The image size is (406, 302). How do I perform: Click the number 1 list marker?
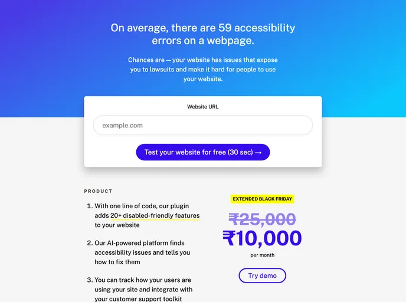90,206
